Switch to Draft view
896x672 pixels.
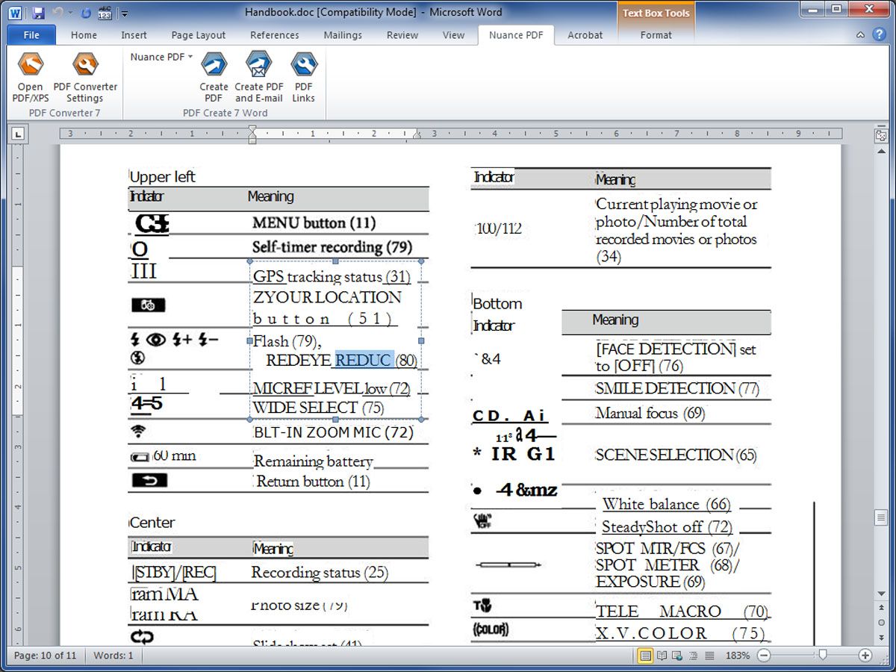tap(709, 656)
